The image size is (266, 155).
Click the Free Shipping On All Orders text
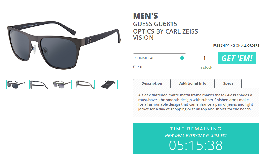pos(236,46)
